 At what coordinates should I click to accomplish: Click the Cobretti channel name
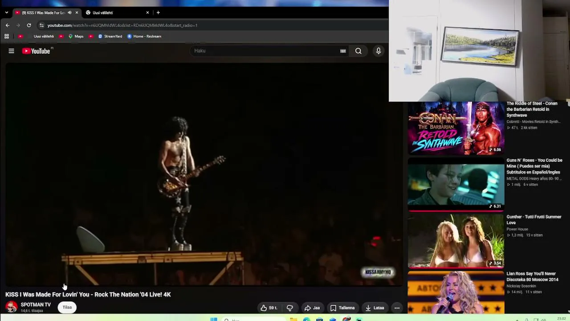tap(533, 122)
